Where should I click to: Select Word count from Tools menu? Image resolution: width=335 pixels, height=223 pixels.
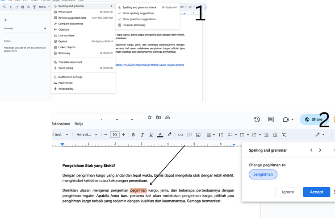tap(65, 12)
